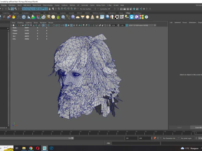Image resolution: width=202 pixels, height=151 pixels.
Task: Open Chrome from the taskbar
Action: [x=31, y=148]
